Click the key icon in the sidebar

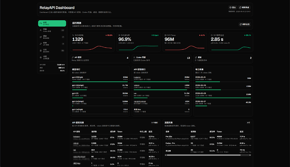[x=41, y=44]
